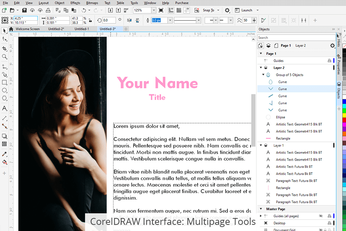Select the Rectangle tool
The image size is (346, 231).
5,82
